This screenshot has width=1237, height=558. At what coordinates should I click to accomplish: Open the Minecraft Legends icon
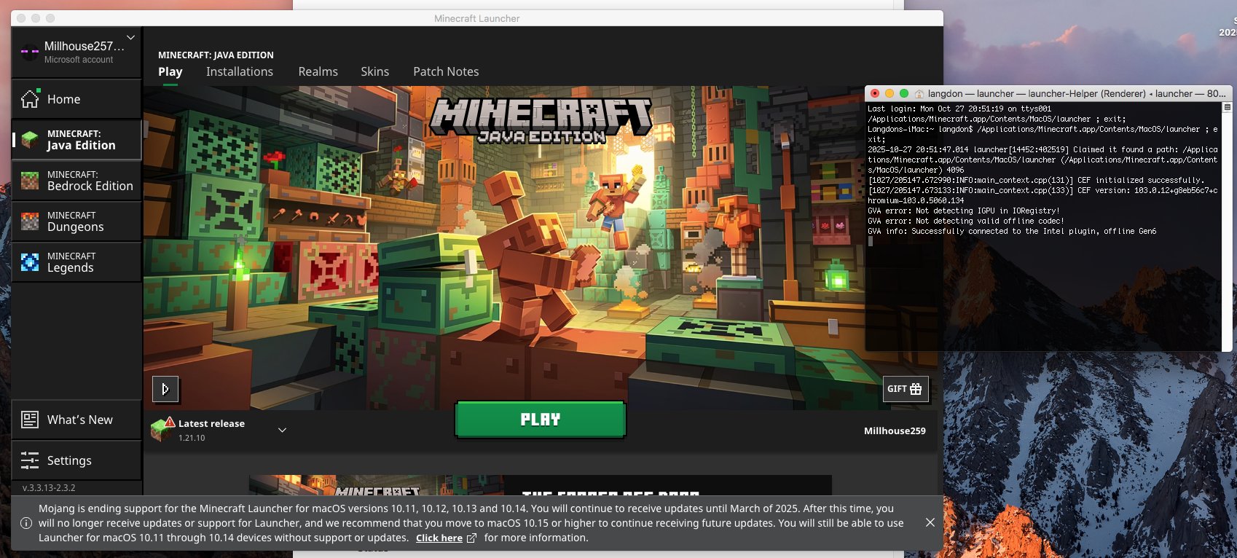(x=30, y=262)
